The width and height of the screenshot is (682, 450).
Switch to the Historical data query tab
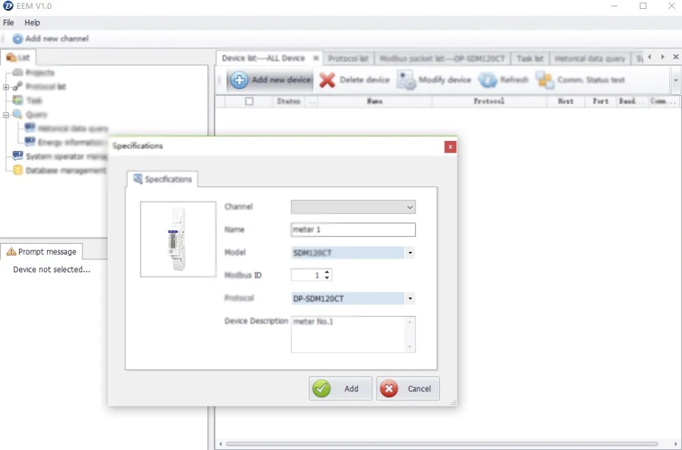[590, 58]
